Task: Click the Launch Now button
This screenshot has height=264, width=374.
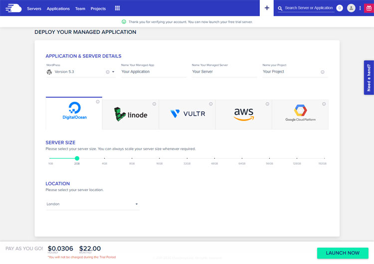Action: click(x=343, y=253)
